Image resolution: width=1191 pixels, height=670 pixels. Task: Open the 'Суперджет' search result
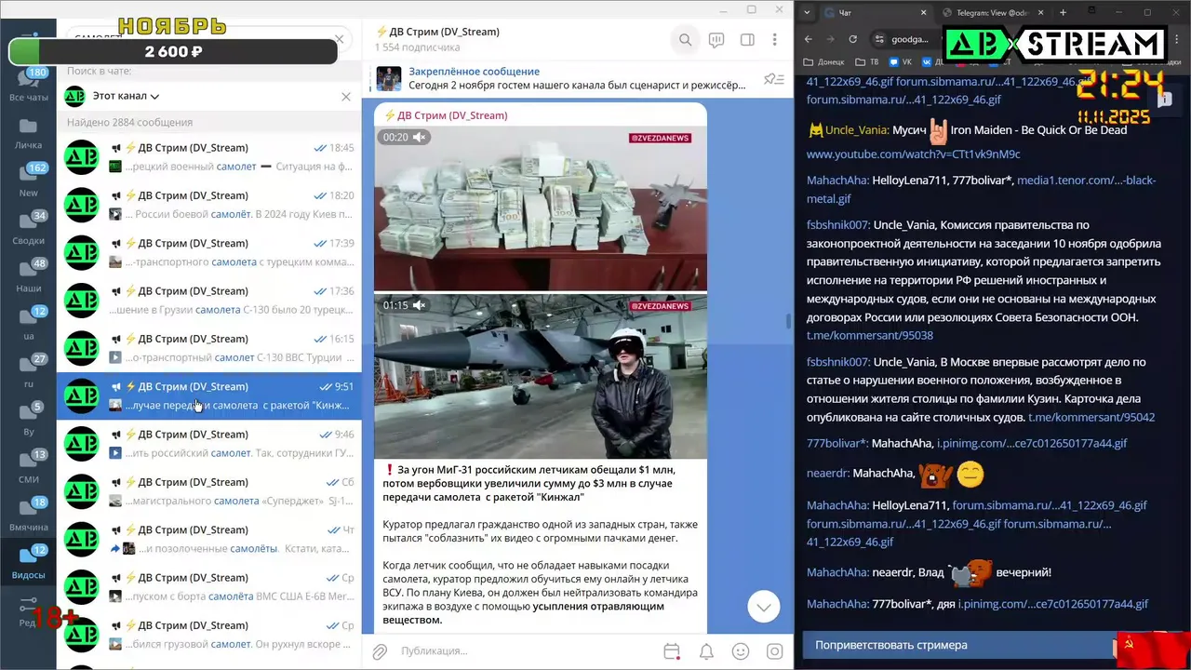(209, 491)
